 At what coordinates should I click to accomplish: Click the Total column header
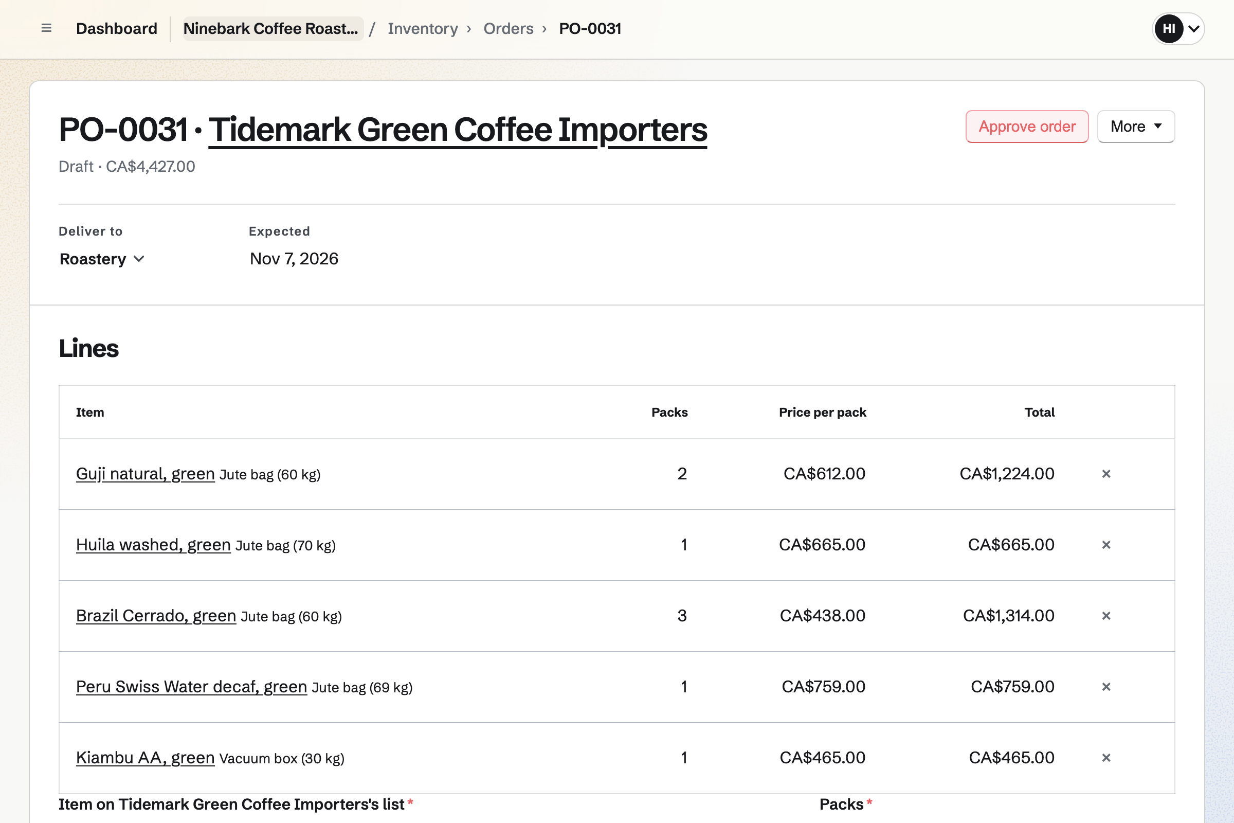pos(1039,413)
